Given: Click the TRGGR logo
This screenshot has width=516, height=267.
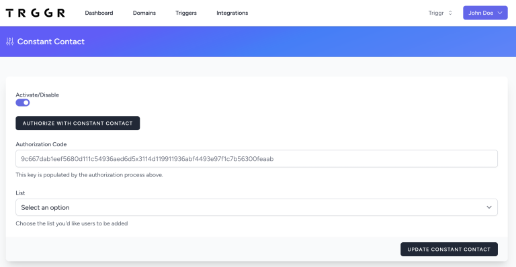Looking at the screenshot, I should click(x=35, y=13).
